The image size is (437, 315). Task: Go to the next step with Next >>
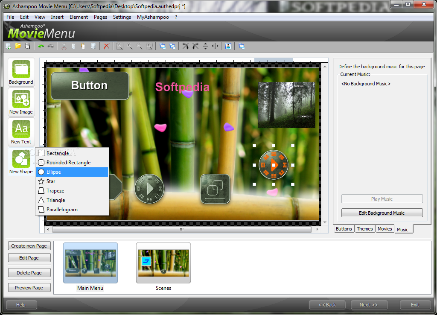(x=369, y=305)
